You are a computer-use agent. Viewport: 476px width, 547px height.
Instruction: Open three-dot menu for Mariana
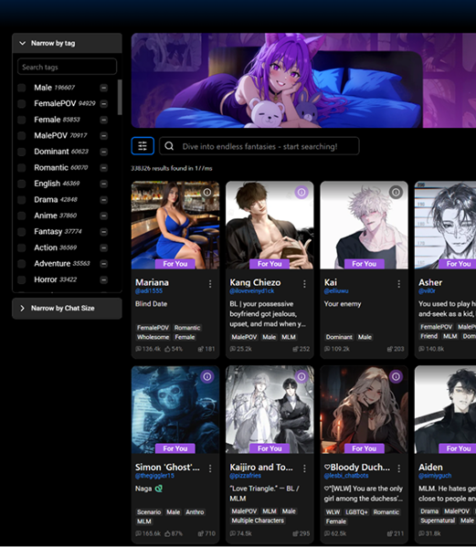(210, 284)
